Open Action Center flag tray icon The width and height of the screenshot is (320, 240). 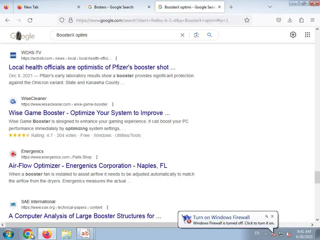273,234
